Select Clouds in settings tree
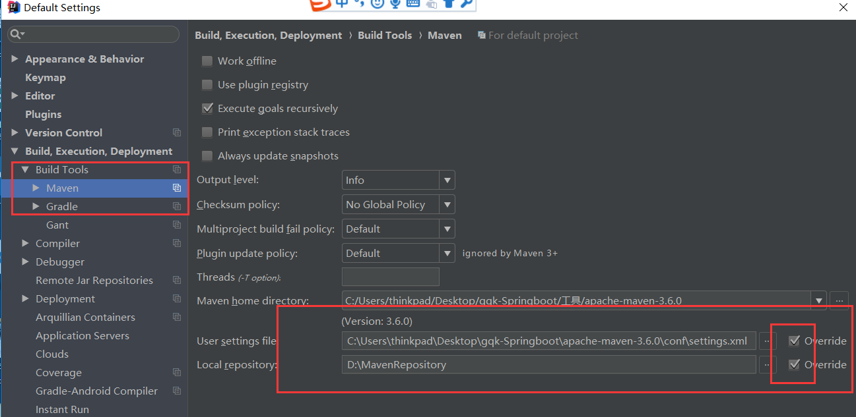Screen dimensions: 856x417 [x=52, y=354]
